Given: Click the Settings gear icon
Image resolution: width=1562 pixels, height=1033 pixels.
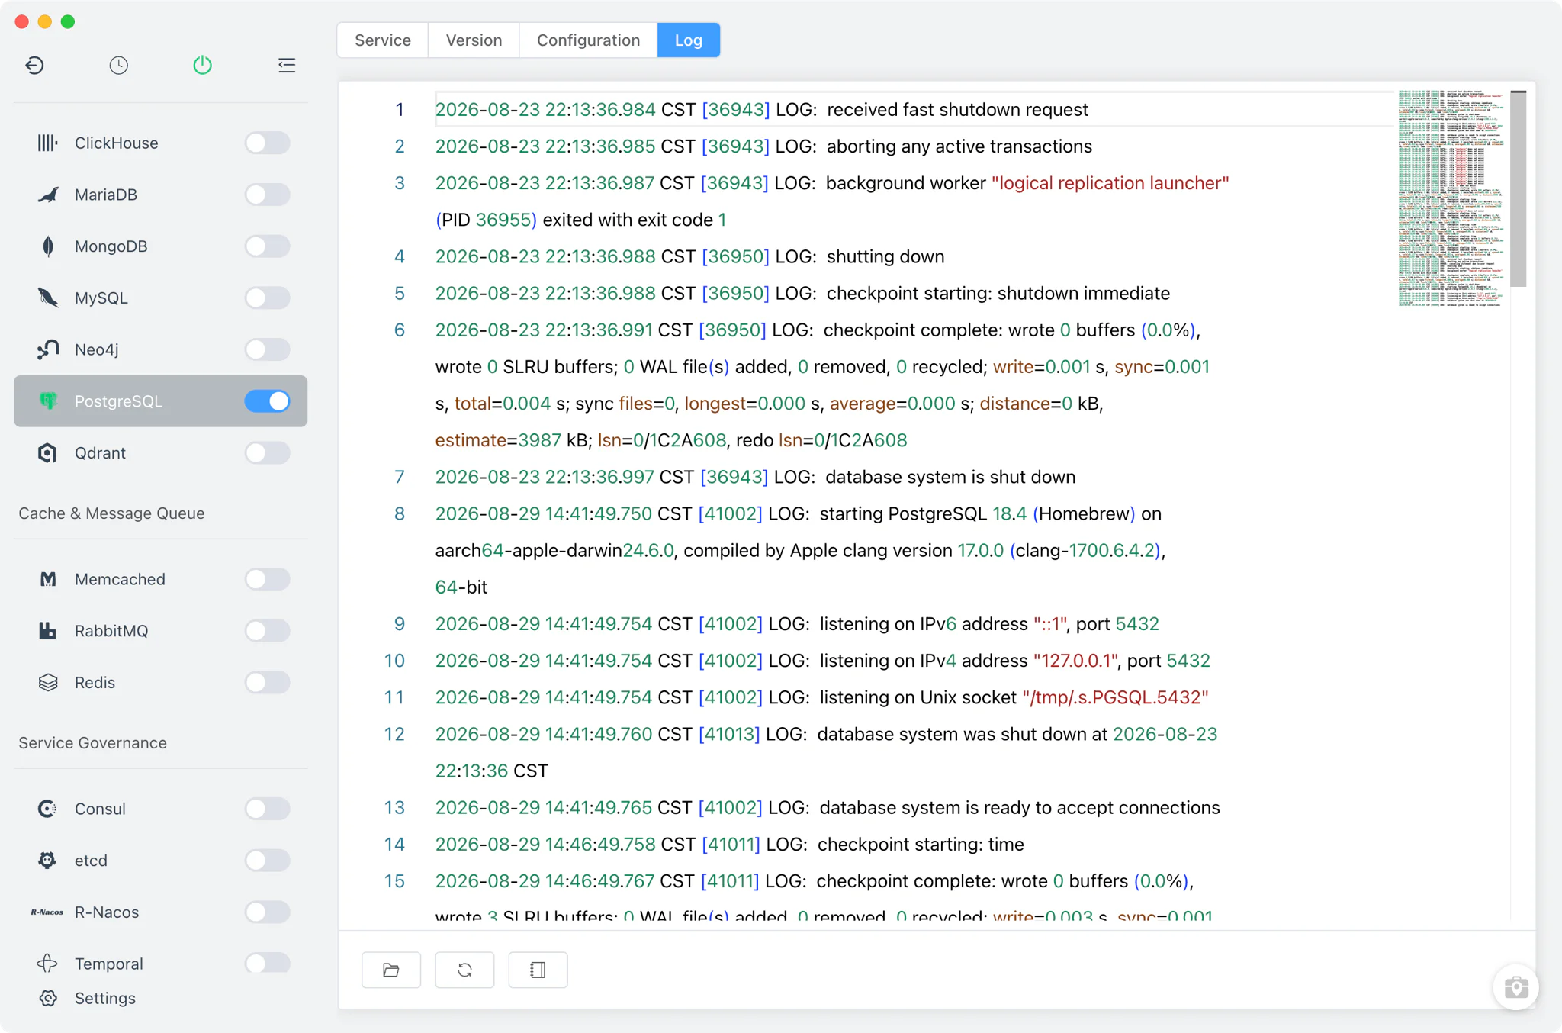Looking at the screenshot, I should click(x=48, y=998).
